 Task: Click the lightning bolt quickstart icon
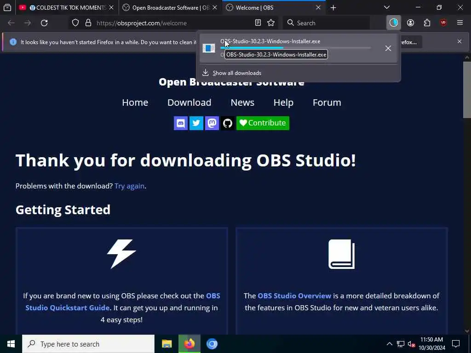click(121, 254)
